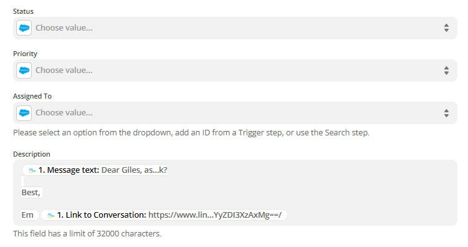Open the Priority "Choose value..." selector
This screenshot has height=247, width=468.
[235, 70]
